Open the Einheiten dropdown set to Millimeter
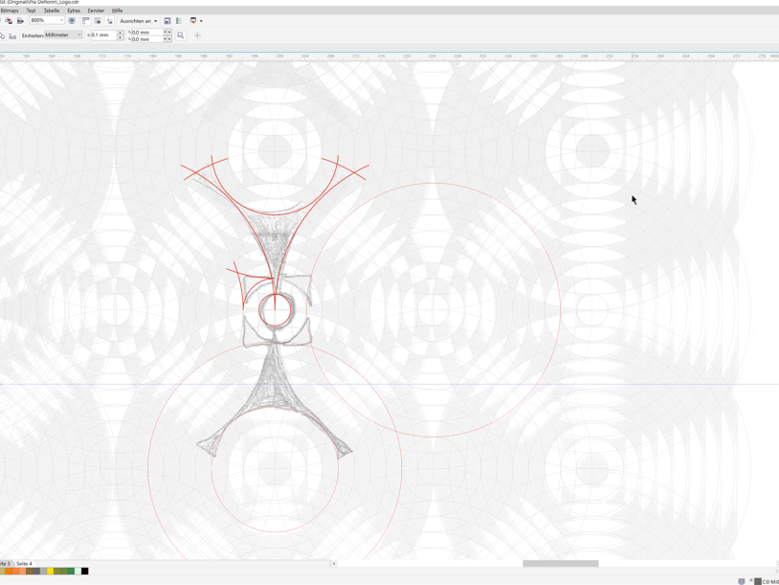 pos(63,35)
